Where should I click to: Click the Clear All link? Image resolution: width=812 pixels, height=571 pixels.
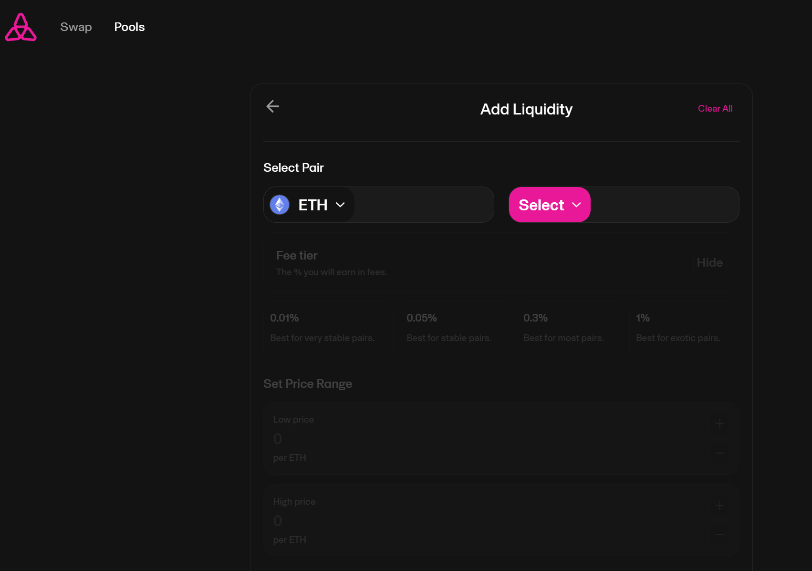[715, 109]
